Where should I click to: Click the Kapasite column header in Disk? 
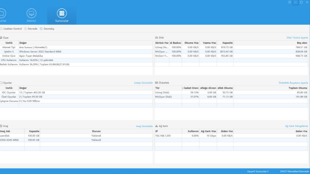click(225, 43)
